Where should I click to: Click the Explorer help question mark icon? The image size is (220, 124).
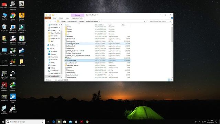click(172, 18)
